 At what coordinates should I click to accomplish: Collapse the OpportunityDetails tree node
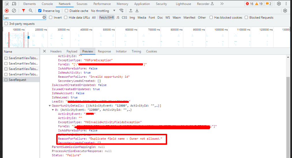tap(50, 106)
